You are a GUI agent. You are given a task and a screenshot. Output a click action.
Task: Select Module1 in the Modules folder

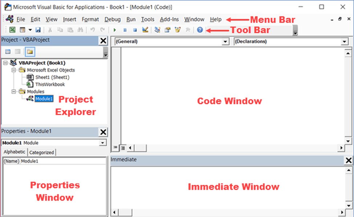(x=44, y=98)
